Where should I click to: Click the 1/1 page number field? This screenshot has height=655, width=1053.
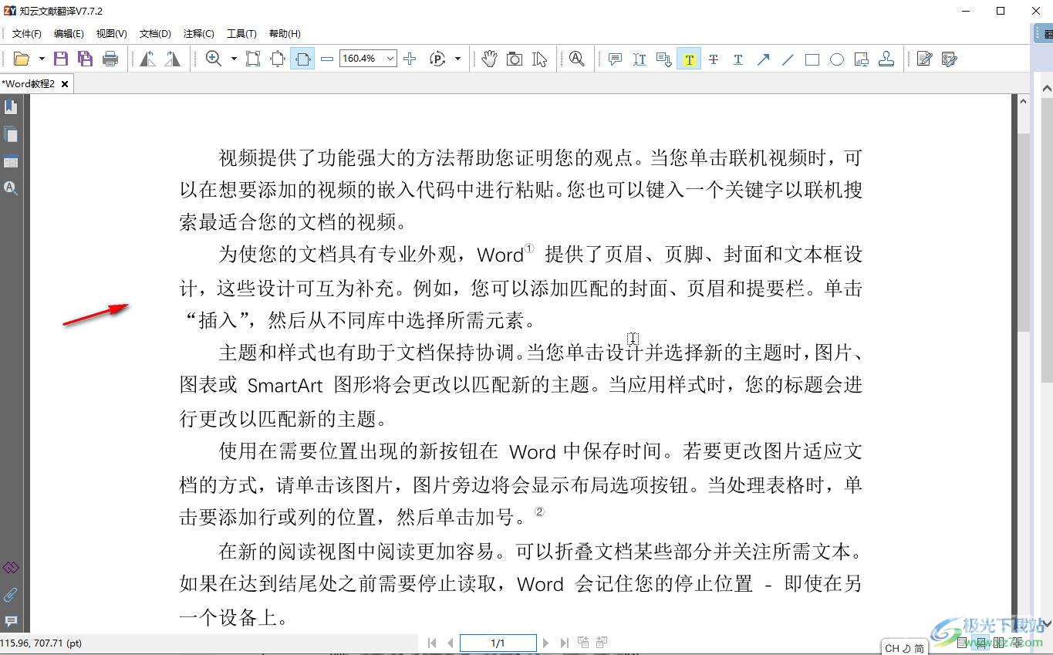click(x=498, y=643)
